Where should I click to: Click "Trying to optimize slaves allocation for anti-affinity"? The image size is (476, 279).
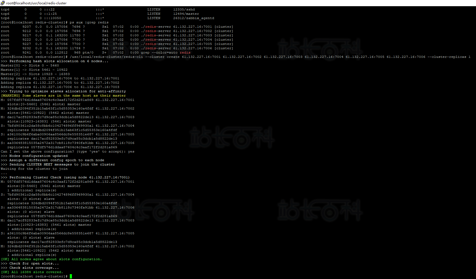click(x=68, y=91)
